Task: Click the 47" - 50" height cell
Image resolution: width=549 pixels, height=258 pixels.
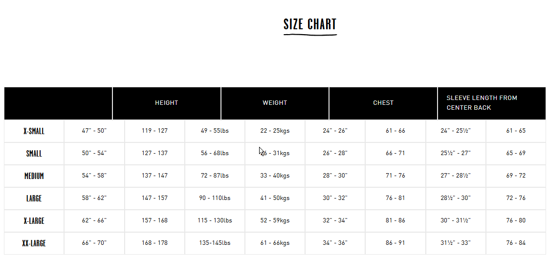Action: coord(94,131)
